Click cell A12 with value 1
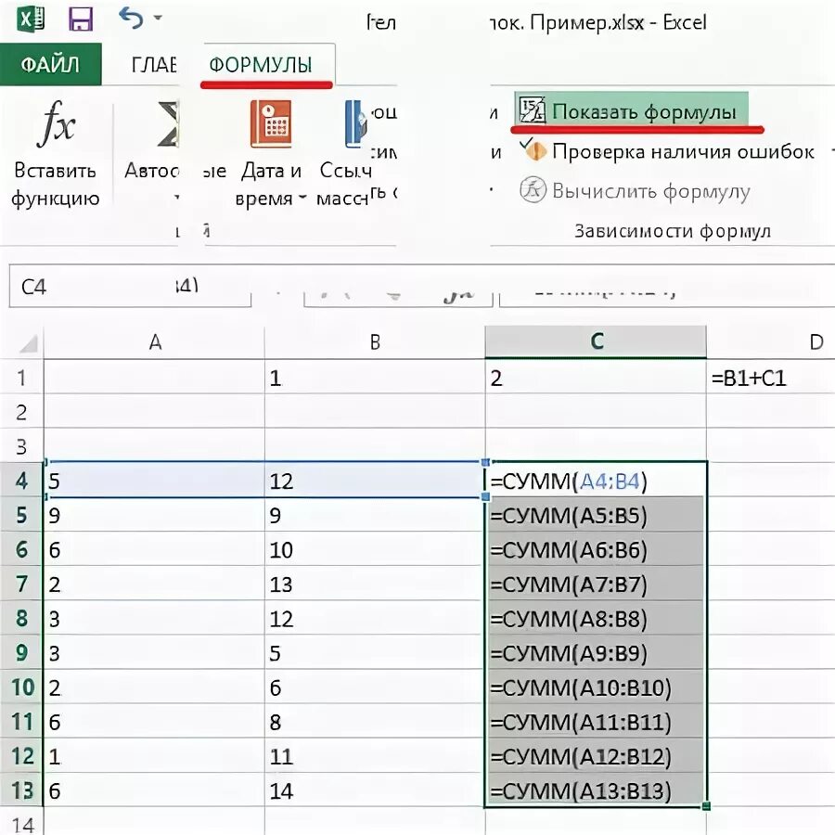835x835 pixels. click(154, 755)
